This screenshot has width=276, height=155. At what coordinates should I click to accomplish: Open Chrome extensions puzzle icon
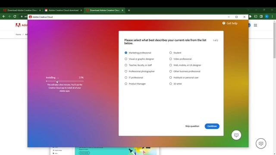[250, 16]
